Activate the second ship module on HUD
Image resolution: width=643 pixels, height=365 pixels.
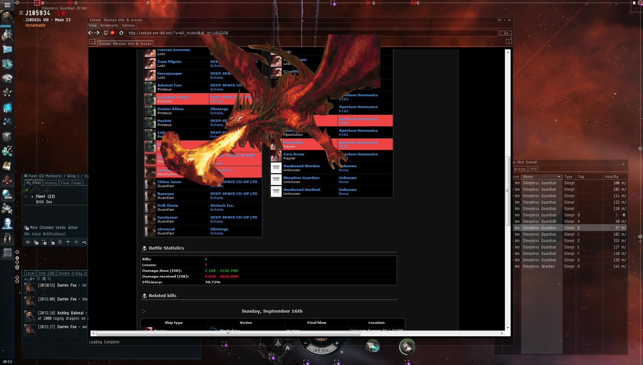point(407,347)
